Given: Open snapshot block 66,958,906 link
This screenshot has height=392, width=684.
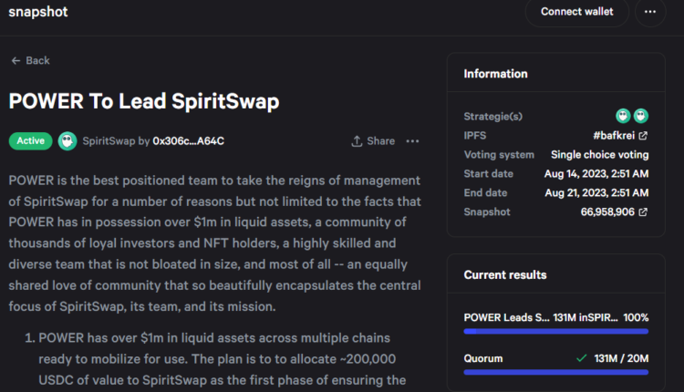Looking at the screenshot, I should [607, 212].
